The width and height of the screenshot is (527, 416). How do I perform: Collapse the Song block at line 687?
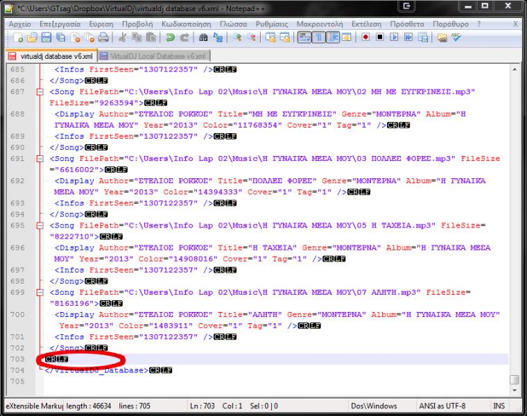(40, 92)
